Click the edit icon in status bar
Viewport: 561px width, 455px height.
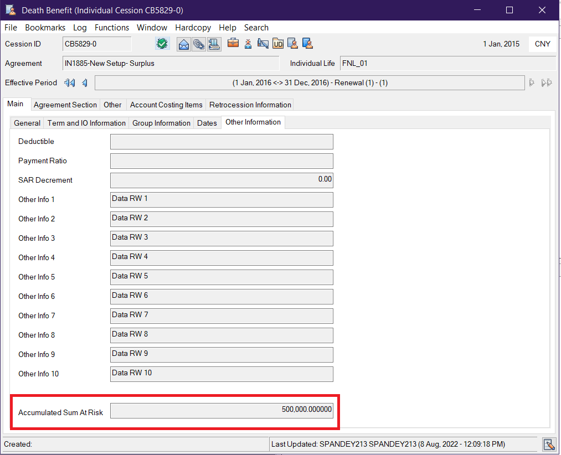549,444
